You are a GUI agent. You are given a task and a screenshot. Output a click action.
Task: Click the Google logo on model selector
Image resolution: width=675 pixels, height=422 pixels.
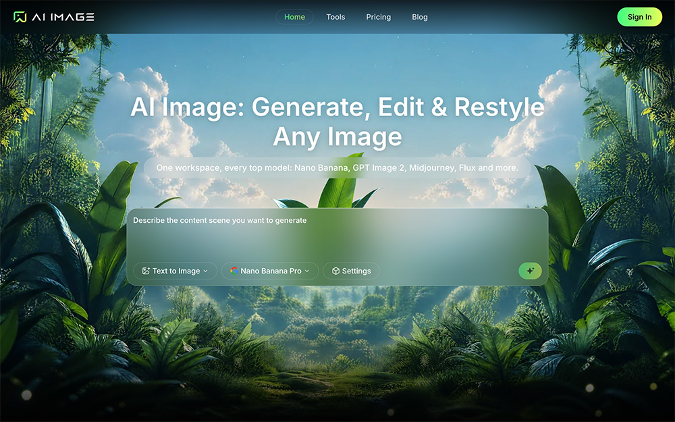[234, 271]
